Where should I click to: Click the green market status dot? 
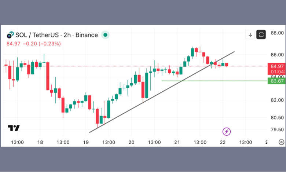[x=105, y=35]
